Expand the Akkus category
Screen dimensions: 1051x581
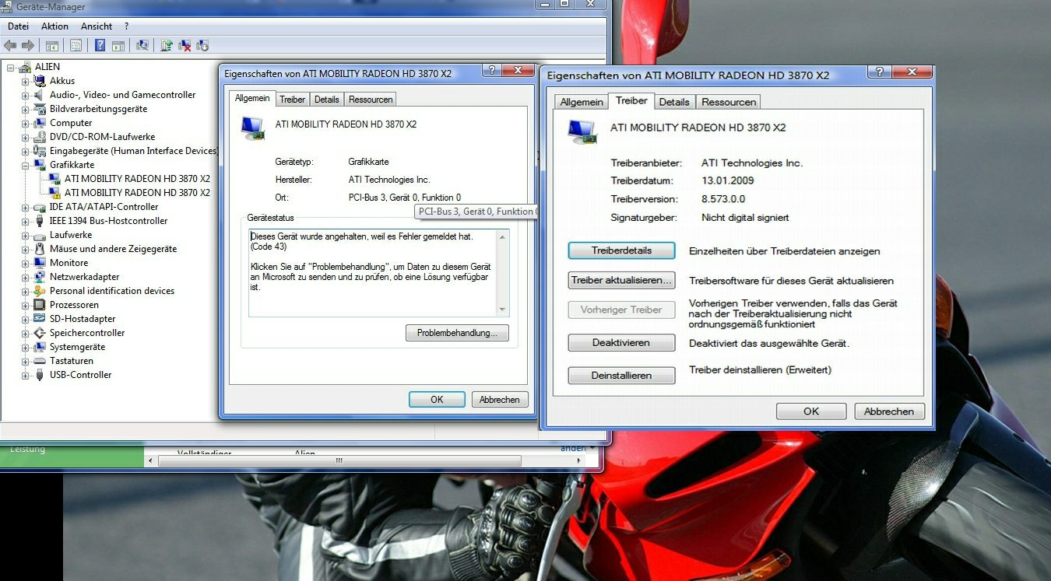point(26,81)
